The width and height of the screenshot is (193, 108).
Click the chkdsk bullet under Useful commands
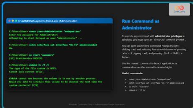tap(137, 90)
